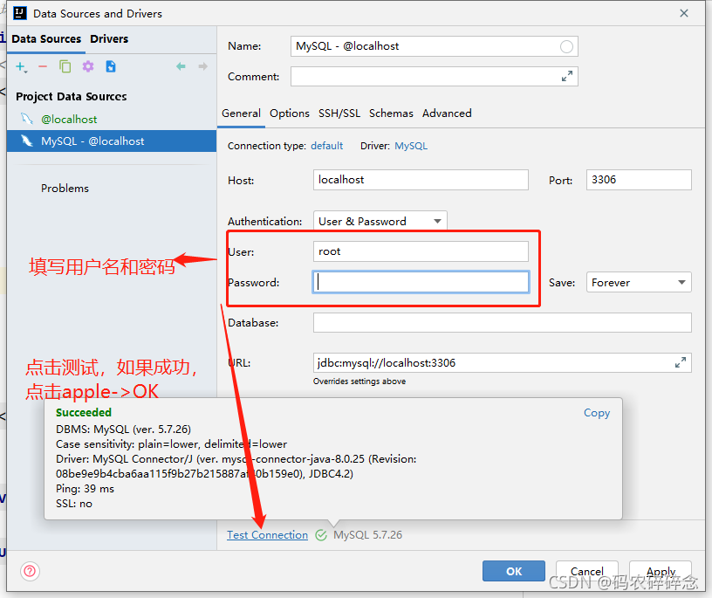Viewport: 712px width, 598px height.
Task: Confirm with the OK button
Action: point(514,571)
